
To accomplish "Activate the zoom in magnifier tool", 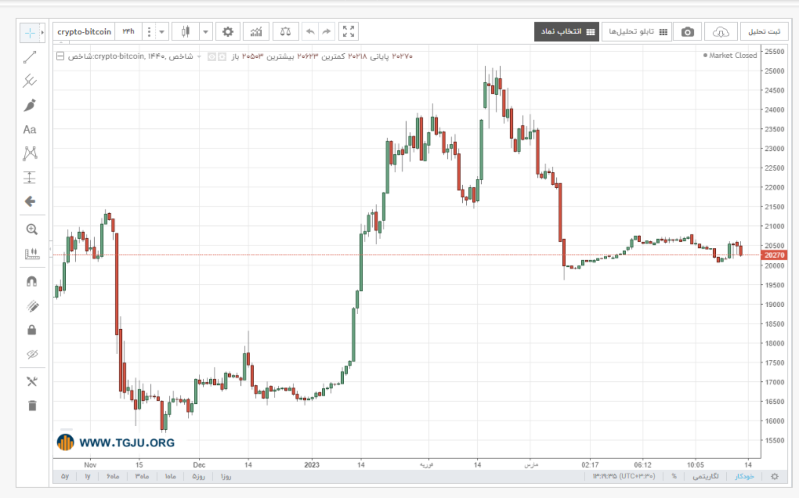I will pyautogui.click(x=32, y=229).
